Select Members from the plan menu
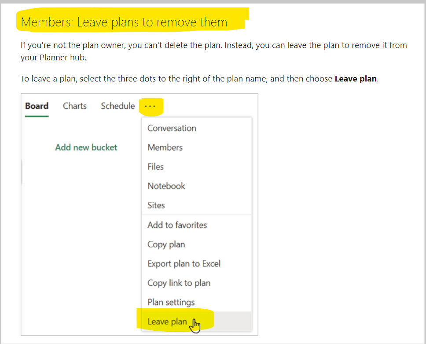This screenshot has height=344, width=426. tap(165, 148)
